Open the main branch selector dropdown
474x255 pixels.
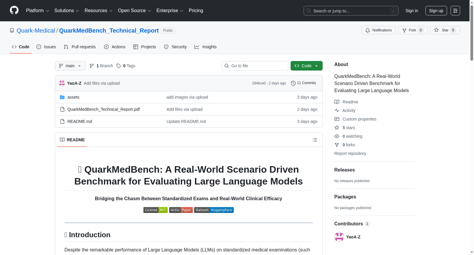click(70, 66)
